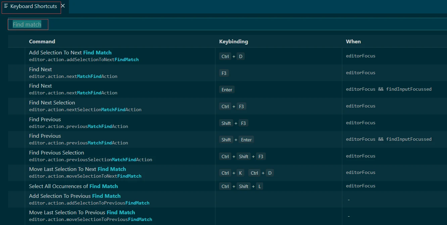The image size is (447, 225).
Task: Click command ID editor.action.previousSelectionMatchFindAction
Action: 91,160
